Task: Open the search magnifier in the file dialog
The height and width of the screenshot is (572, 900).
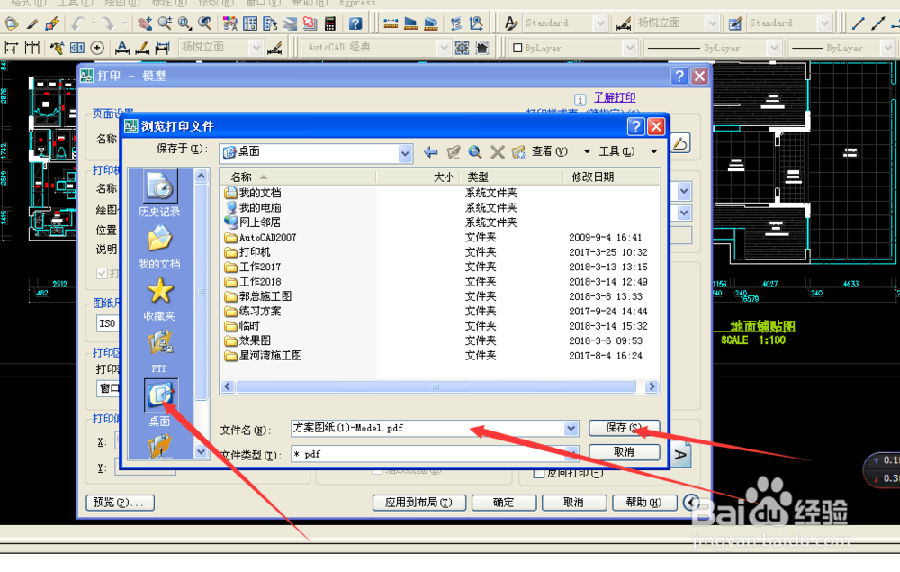Action: pos(474,152)
